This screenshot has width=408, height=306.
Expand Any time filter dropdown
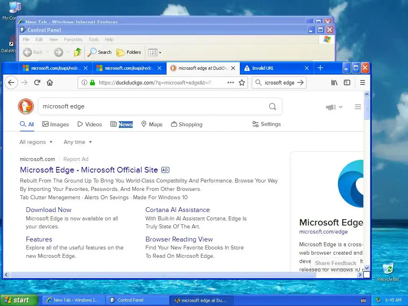(78, 142)
